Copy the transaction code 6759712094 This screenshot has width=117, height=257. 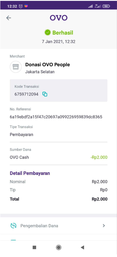[x=45, y=94]
